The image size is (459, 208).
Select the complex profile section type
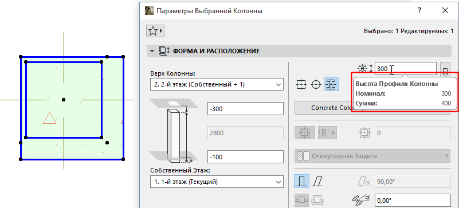tap(331, 85)
